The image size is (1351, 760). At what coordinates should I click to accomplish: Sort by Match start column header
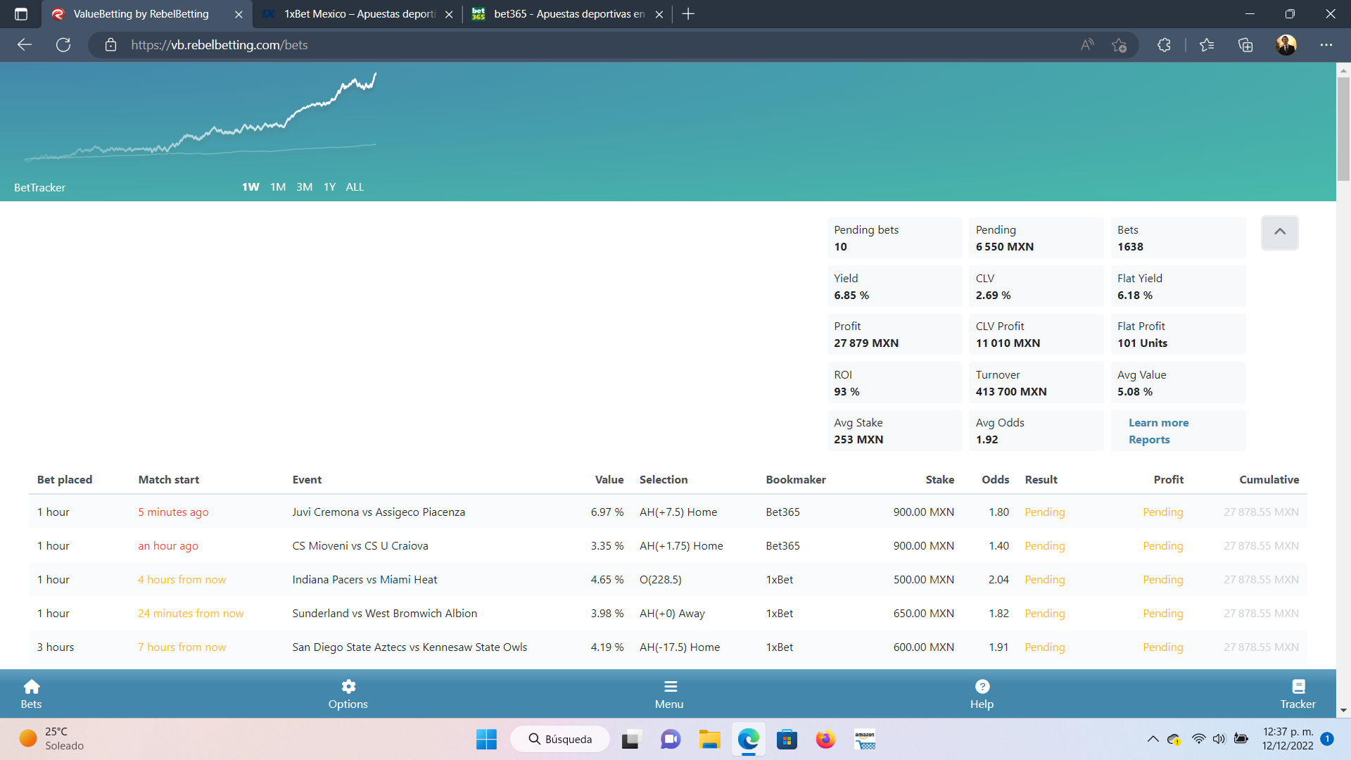[169, 480]
